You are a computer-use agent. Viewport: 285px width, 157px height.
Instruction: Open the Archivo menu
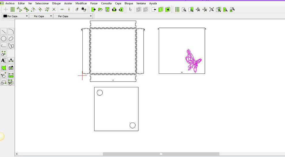click(10, 3)
